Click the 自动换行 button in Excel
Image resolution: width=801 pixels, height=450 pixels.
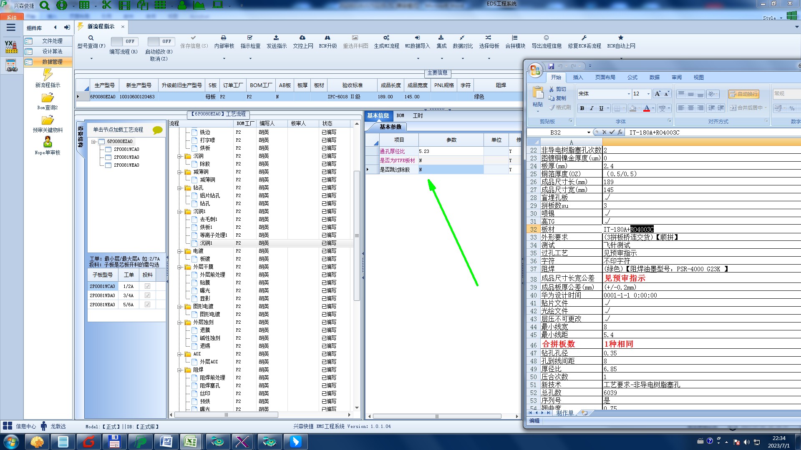[743, 94]
